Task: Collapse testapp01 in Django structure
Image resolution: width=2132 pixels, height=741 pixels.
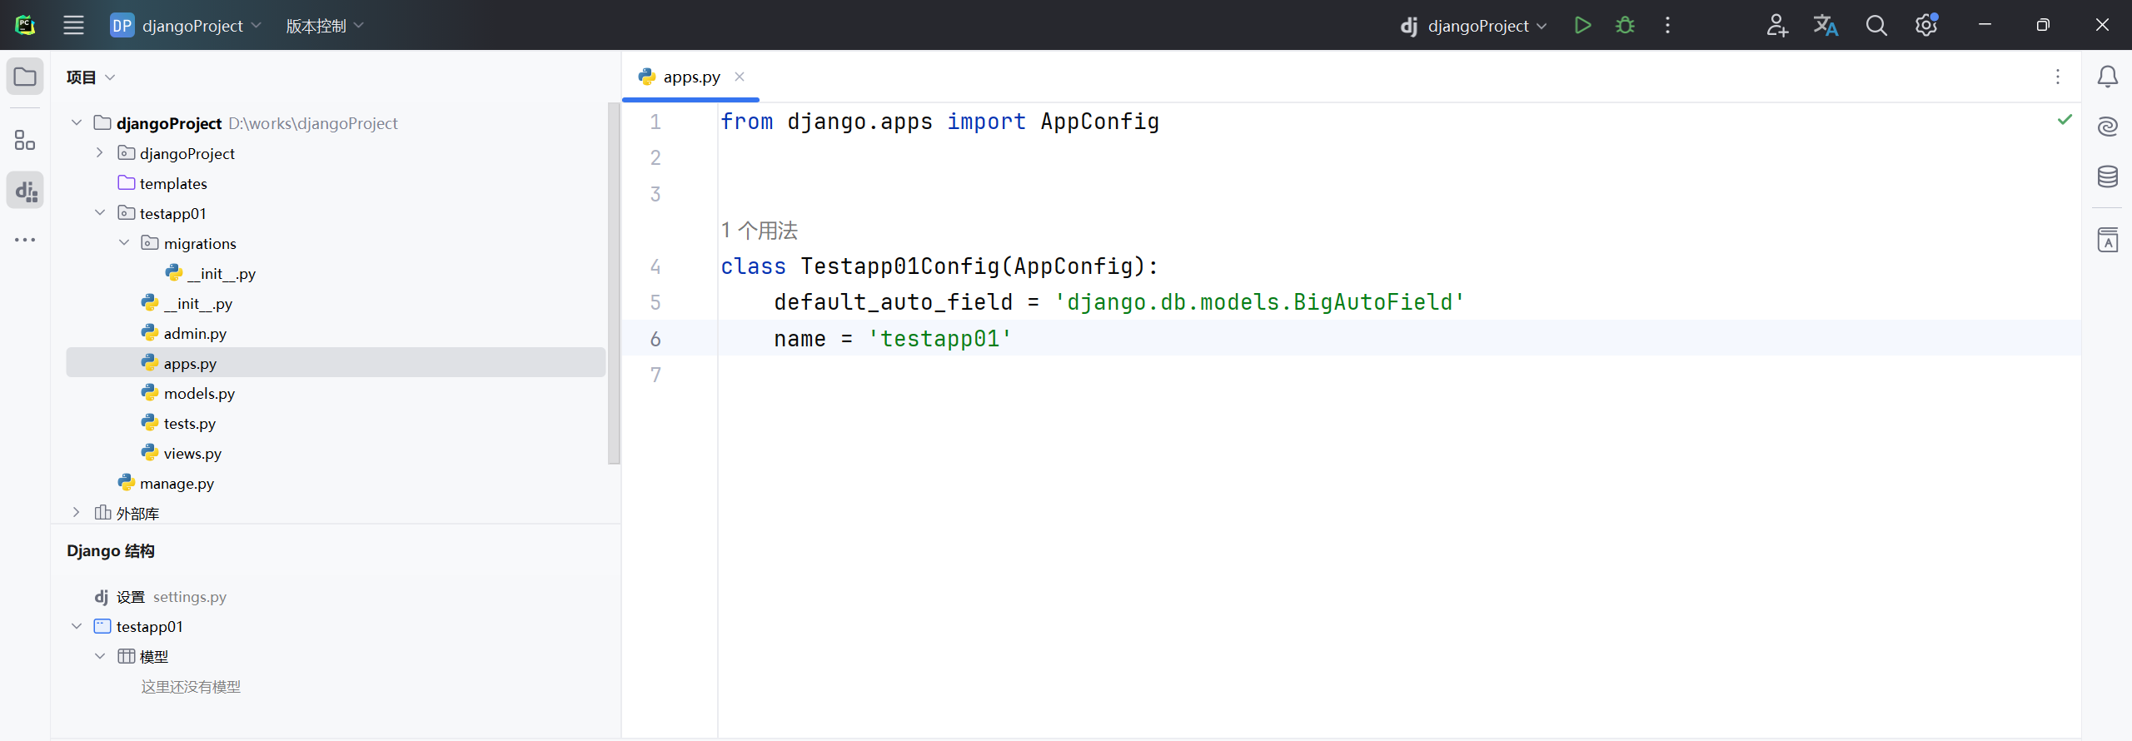Action: (x=77, y=626)
